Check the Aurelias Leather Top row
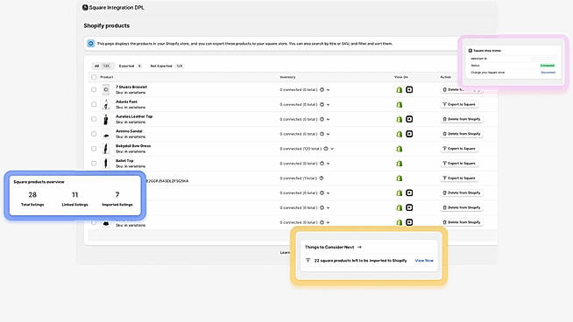The height and width of the screenshot is (322, 573). [x=94, y=119]
